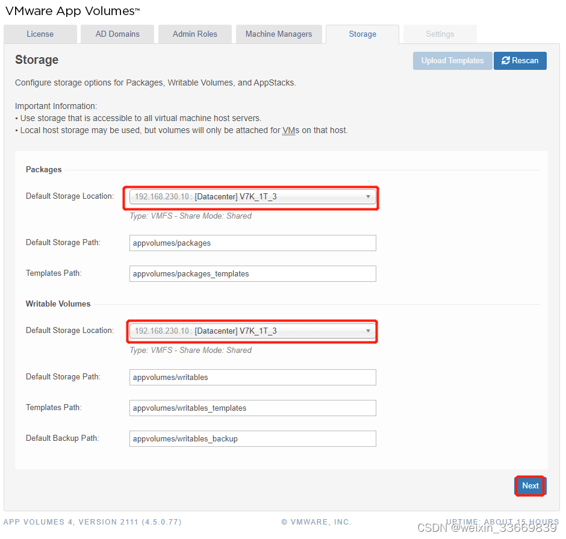Screen dimensions: 566x539
Task: Open Writable Volumes Default Storage Location dropdown arrow
Action: point(368,331)
